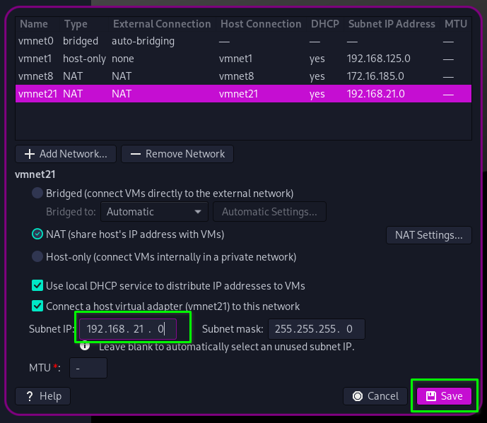Click Remove Network button

coord(177,154)
